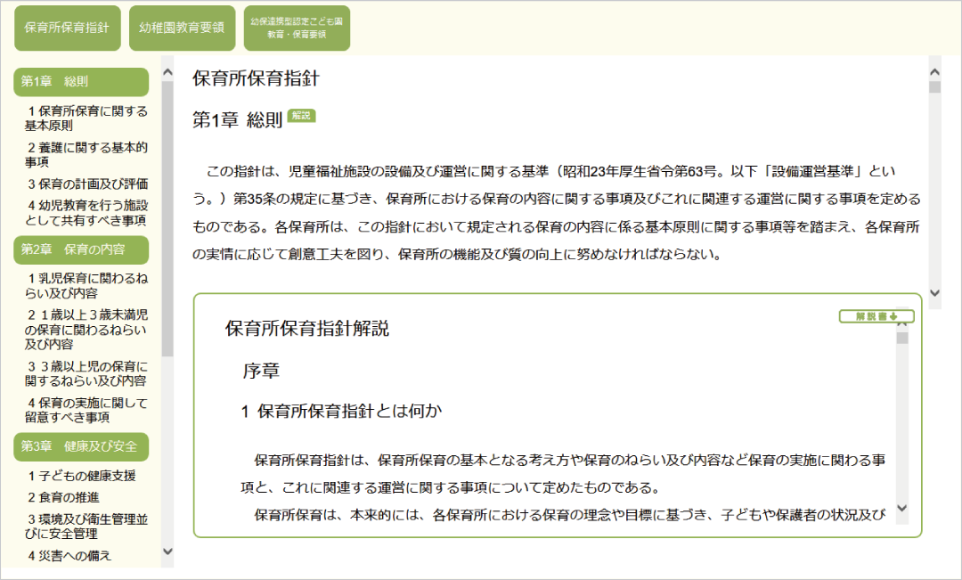Click the 第1章 総則 heading in main pane
This screenshot has height=580, width=962.
(x=238, y=119)
